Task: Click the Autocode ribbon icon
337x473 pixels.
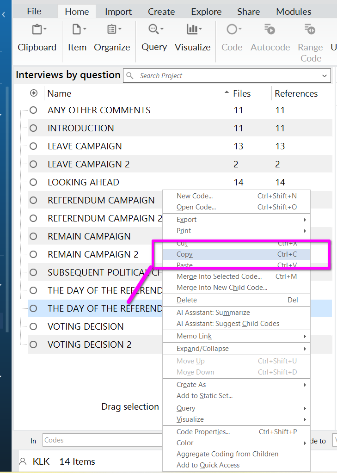Action: [x=270, y=37]
